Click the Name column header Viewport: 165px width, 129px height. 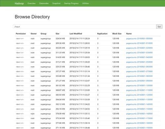tap(129, 34)
